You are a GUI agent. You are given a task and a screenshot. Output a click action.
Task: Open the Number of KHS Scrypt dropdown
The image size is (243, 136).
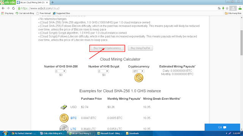point(103,71)
